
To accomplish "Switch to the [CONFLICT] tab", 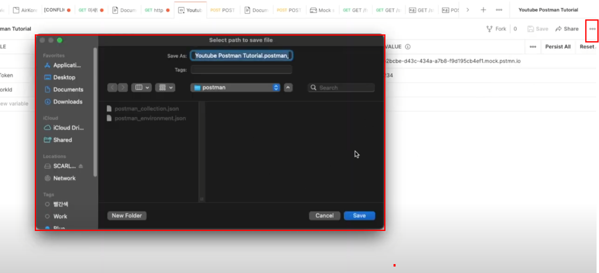I will [x=57, y=10].
